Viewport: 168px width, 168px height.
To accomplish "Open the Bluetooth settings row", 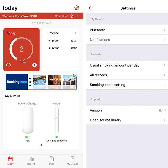I will click(127, 30).
